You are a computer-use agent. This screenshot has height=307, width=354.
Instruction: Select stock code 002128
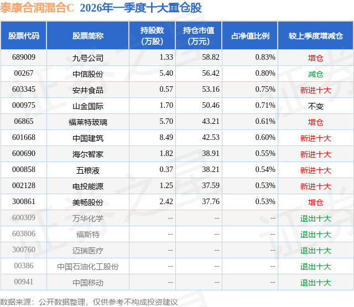(24, 185)
